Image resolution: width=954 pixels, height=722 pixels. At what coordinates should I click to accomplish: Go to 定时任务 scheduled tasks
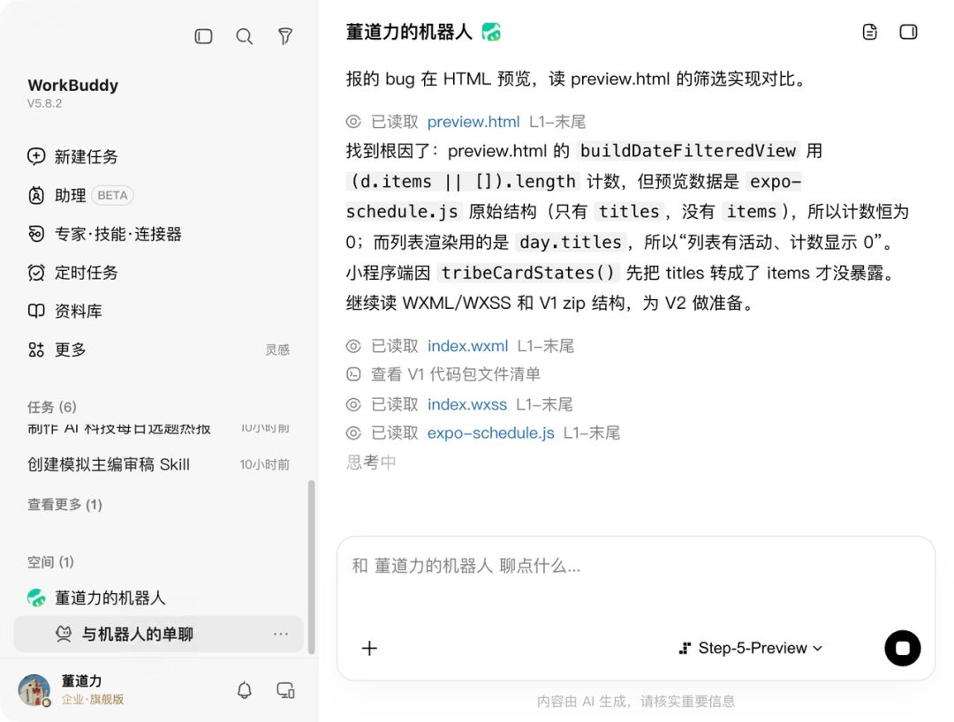[72, 272]
